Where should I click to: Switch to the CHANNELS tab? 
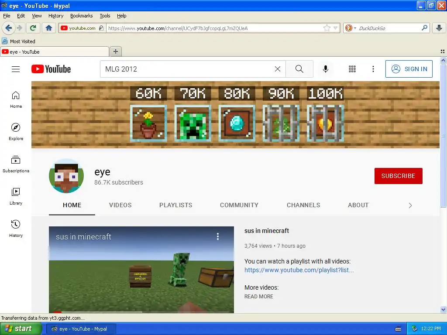pyautogui.click(x=303, y=205)
